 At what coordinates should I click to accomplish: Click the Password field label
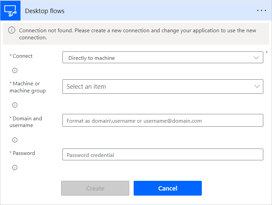24,153
